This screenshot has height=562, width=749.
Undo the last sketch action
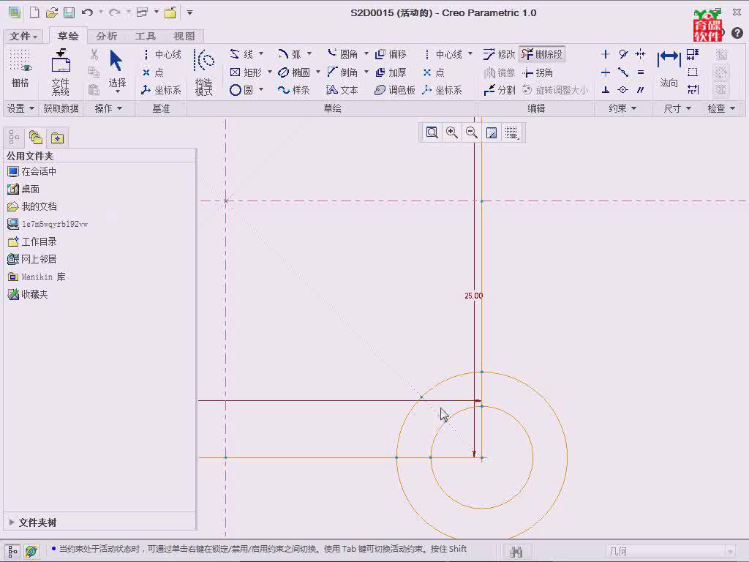(87, 12)
